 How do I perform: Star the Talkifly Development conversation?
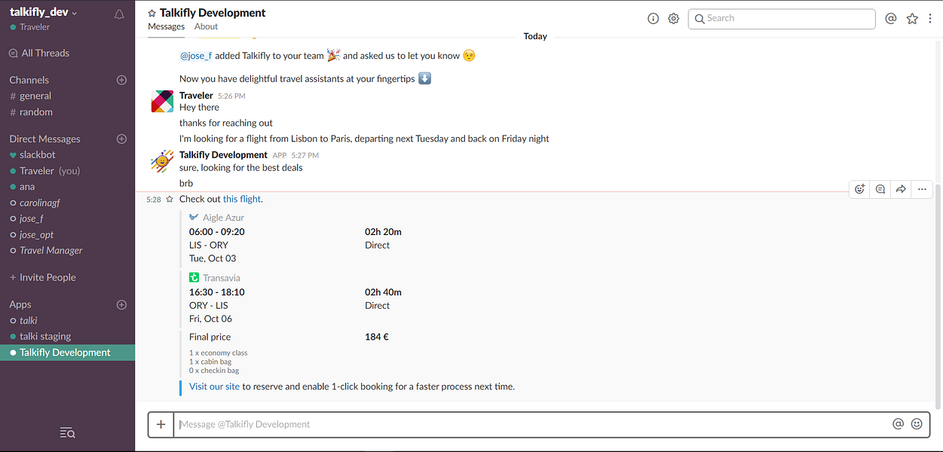[152, 14]
